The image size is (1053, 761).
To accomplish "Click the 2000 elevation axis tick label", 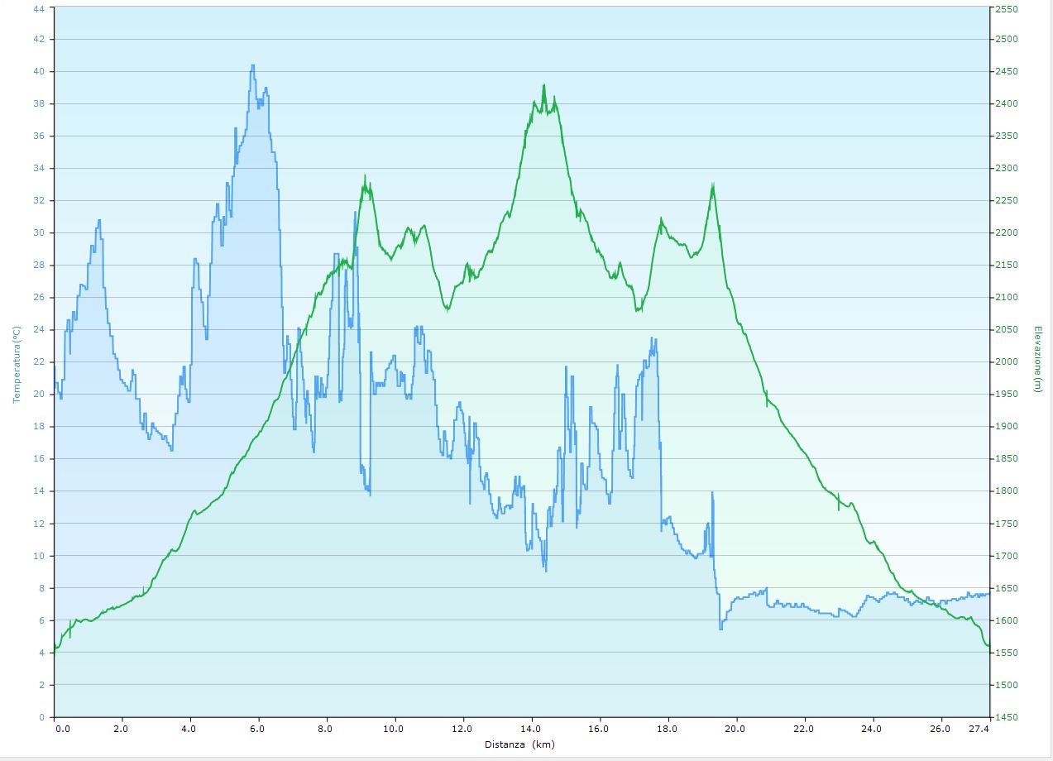I will (x=1007, y=362).
